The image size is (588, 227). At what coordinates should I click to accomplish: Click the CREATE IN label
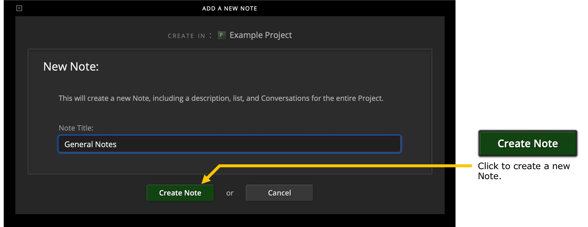pos(186,36)
